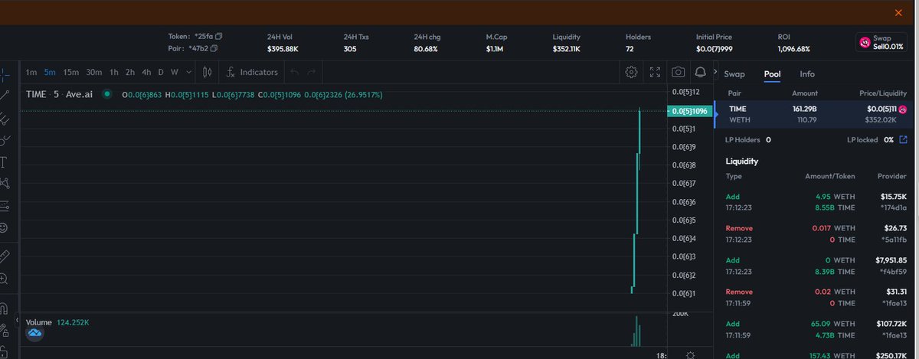Screen dimensions: 919x359
Task: Select the trend line drawing tool
Action: tap(4, 95)
